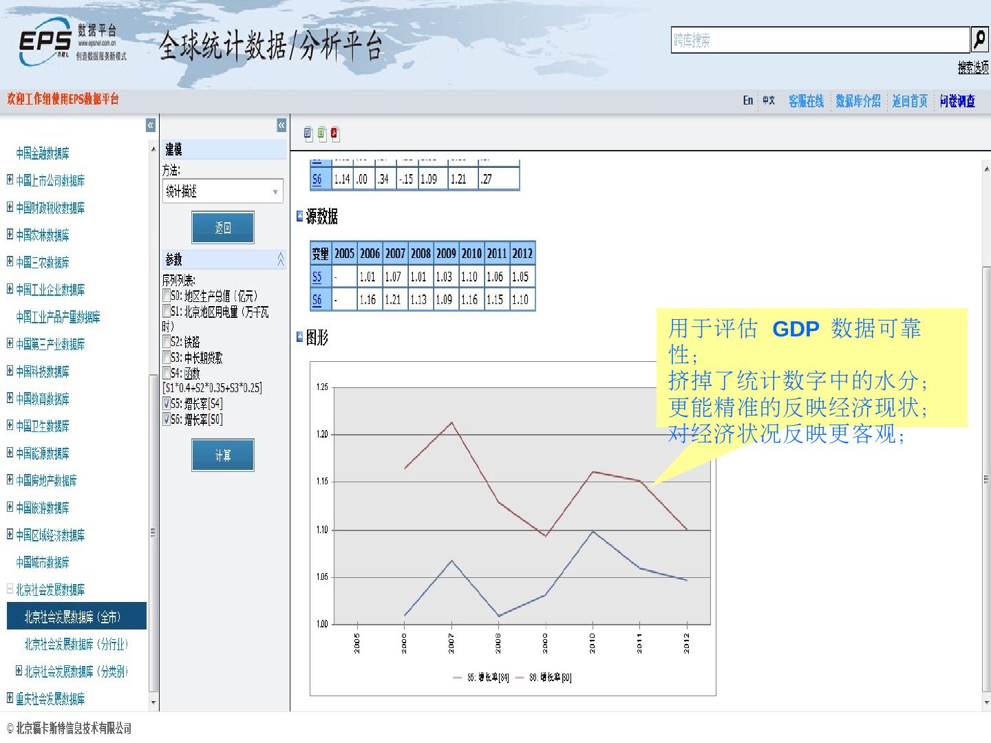
Task: Open 中国旅游数据库
Action: [43, 508]
